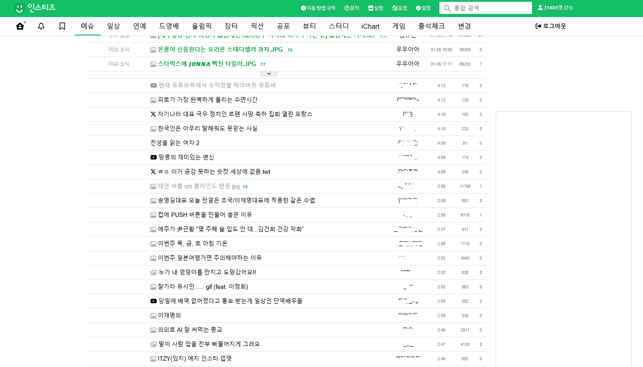Open post 의외로 AI 잘 써먹는 종교

pos(190,330)
